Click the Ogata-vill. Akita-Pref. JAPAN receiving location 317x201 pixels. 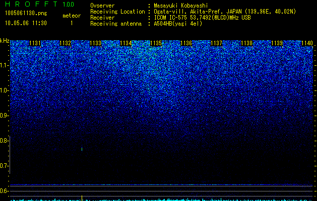pos(225,12)
